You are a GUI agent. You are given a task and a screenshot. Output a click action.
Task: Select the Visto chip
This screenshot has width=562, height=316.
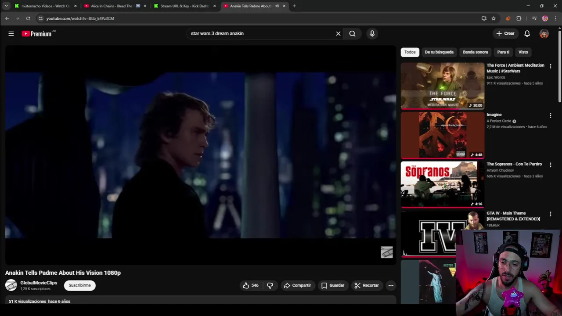tap(523, 52)
